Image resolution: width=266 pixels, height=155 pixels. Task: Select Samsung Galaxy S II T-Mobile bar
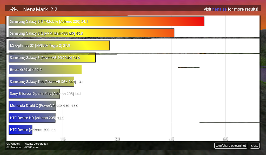106,21
